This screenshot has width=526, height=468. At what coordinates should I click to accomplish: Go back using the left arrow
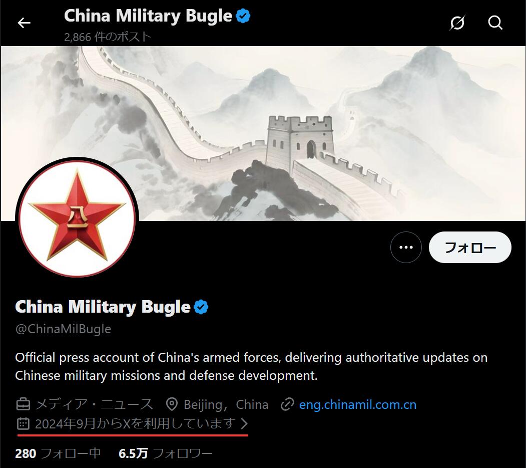coord(24,23)
